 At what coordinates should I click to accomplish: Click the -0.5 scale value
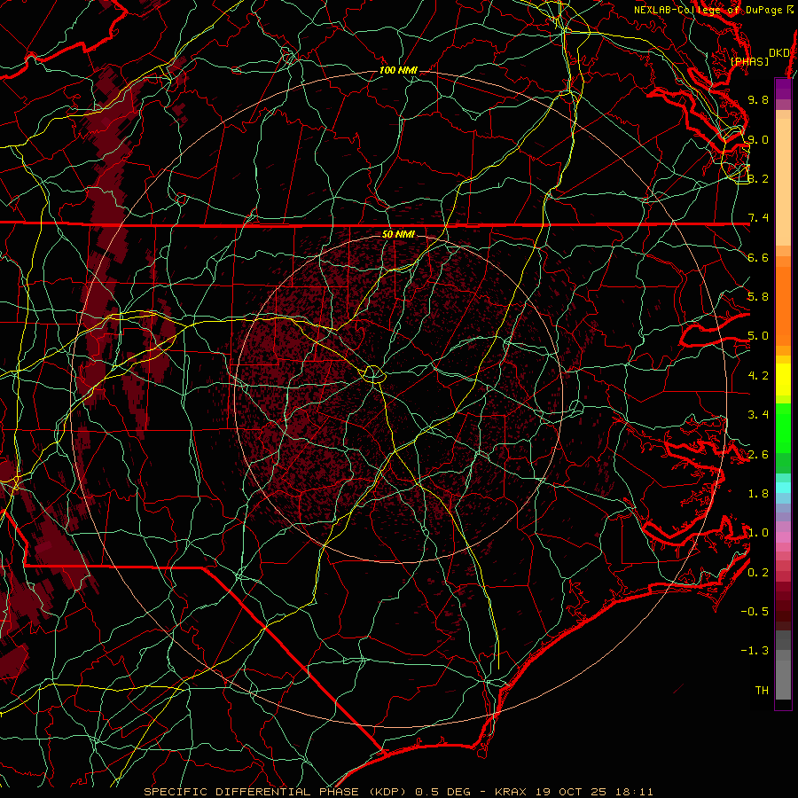pos(755,612)
